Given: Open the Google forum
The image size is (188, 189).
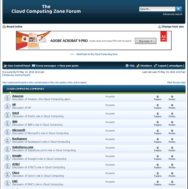Looking at the screenshot, I should coord(17,156).
